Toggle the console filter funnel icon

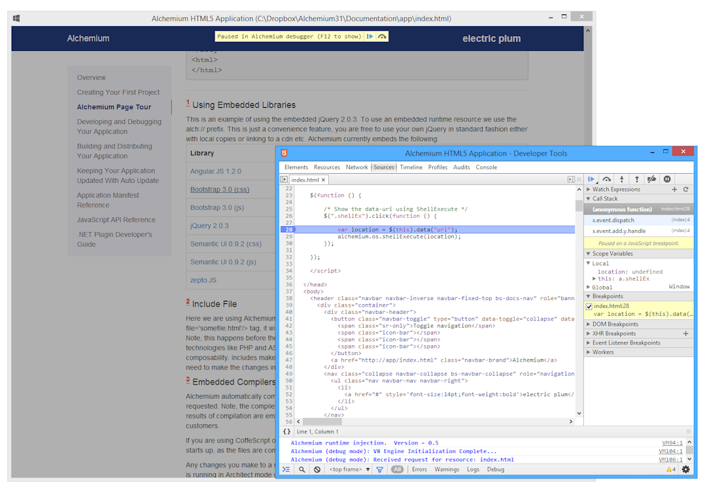pos(379,469)
